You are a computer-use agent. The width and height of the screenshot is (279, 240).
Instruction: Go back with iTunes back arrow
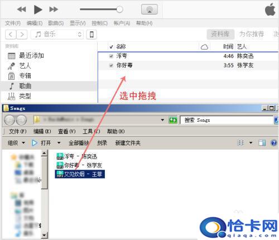click(x=11, y=35)
